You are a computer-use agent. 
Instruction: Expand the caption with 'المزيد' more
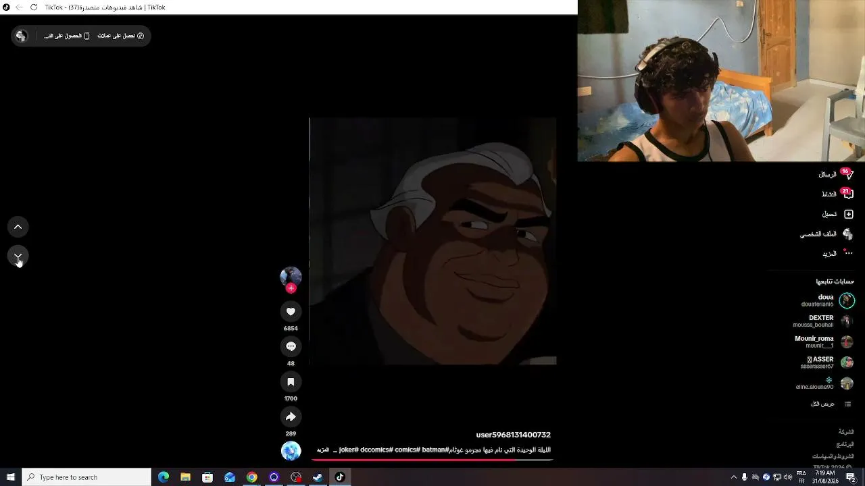pos(323,450)
